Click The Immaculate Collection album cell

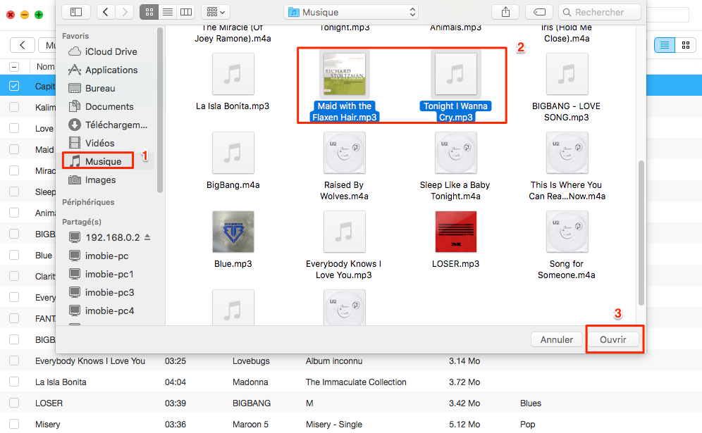356,382
